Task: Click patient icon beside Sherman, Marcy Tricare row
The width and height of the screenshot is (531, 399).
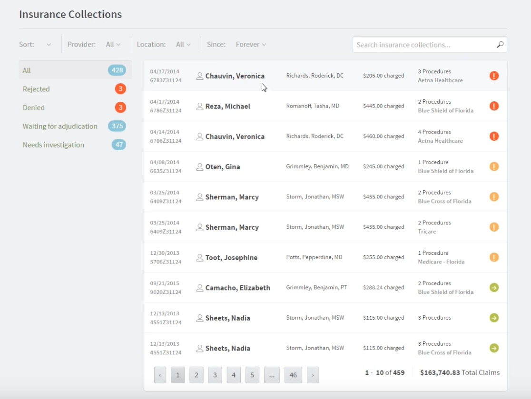Action: point(200,227)
